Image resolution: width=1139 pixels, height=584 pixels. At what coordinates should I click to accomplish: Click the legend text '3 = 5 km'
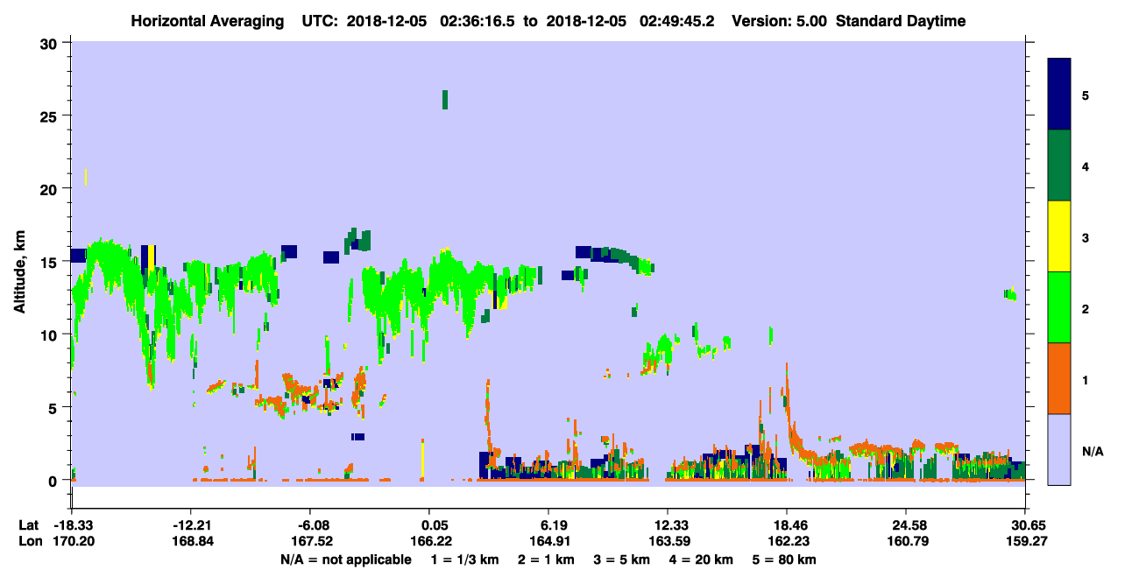pos(622,559)
